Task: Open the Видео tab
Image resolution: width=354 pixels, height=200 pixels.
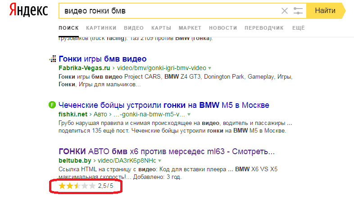Action: click(134, 28)
